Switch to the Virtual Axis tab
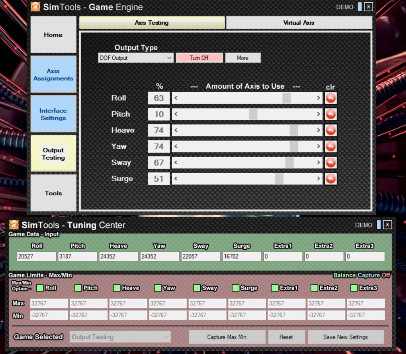This screenshot has width=406, height=354. 299,23
